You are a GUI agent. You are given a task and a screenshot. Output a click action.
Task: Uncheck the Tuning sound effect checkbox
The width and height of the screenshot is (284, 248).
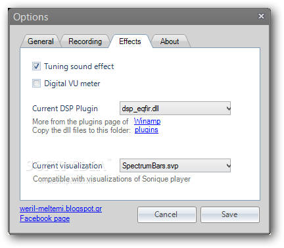(x=36, y=66)
